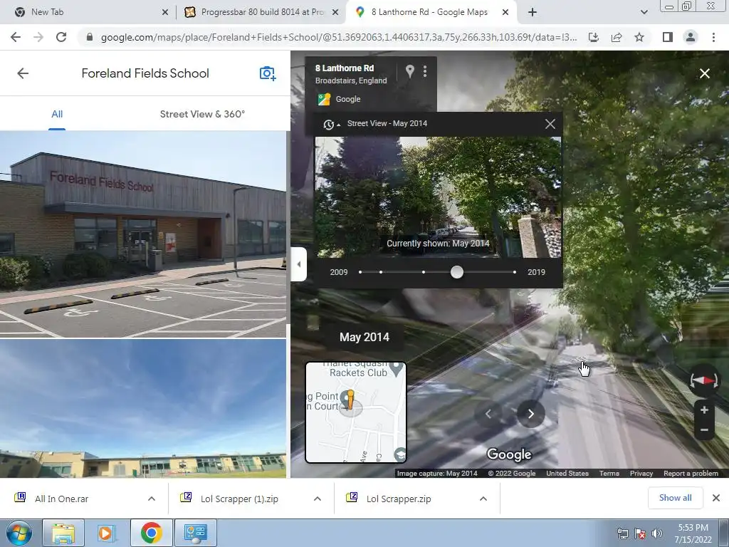Screen dimensions: 729x547
Task: Click the Action Center flag tray icon
Action: click(x=640, y=533)
